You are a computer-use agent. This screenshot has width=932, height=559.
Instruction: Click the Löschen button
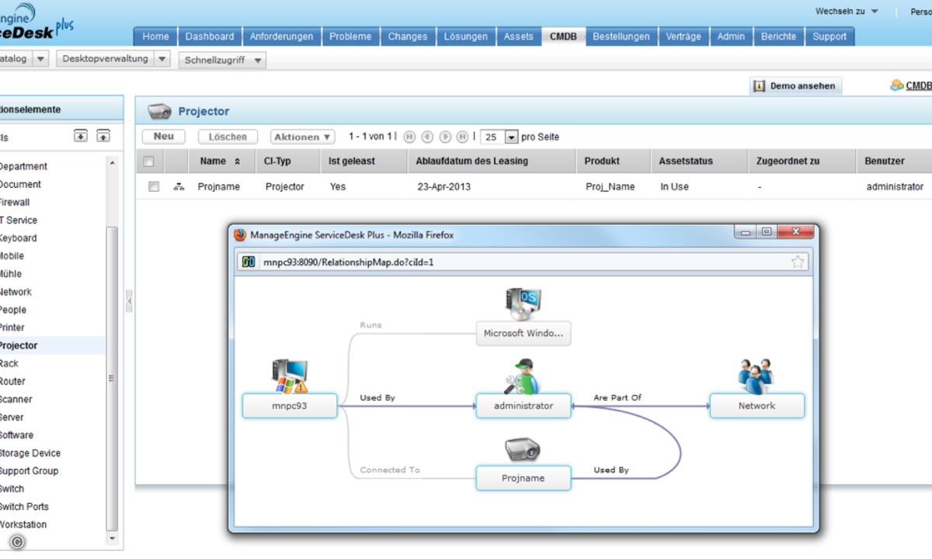228,137
